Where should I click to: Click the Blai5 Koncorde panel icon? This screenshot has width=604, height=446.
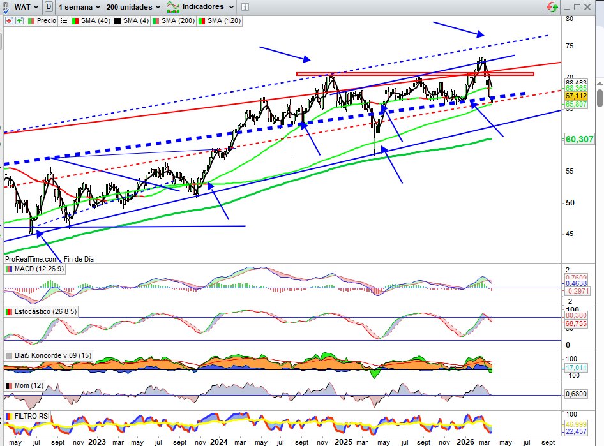click(9, 356)
